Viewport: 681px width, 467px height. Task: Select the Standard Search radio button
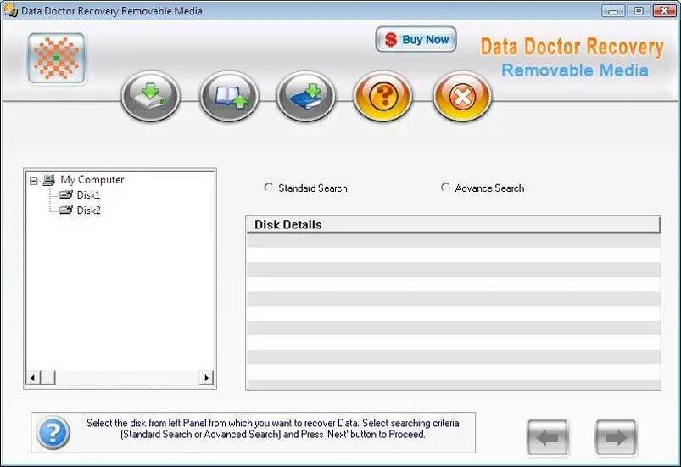coord(269,188)
